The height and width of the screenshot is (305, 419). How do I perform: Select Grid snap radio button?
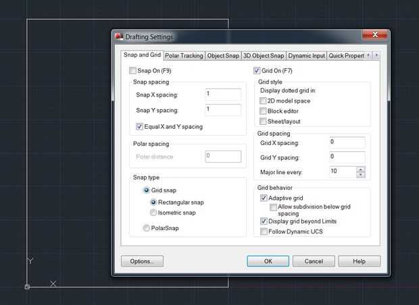pyautogui.click(x=146, y=190)
